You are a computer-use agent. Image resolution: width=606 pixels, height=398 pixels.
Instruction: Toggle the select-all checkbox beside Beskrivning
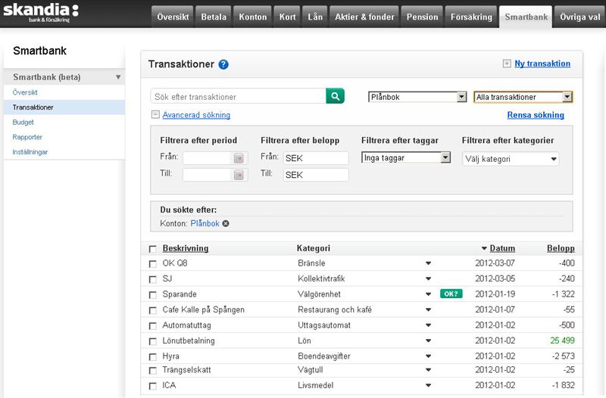coord(153,248)
